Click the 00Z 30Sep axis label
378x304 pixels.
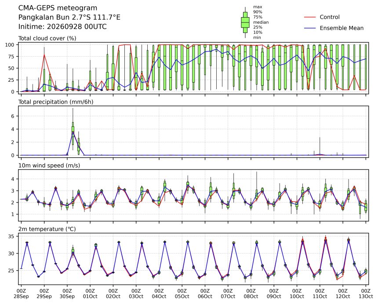67,293
